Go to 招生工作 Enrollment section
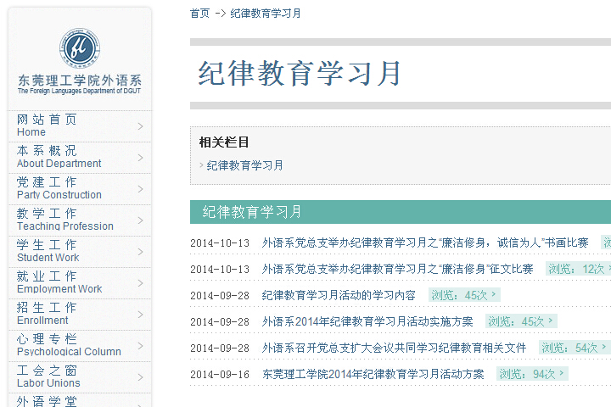Image resolution: width=611 pixels, height=407 pixels. click(47, 314)
